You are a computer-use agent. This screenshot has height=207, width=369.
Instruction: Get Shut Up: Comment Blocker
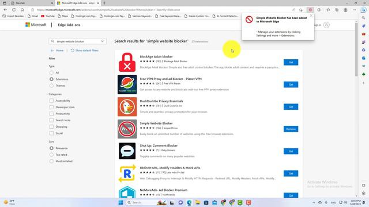tap(291, 151)
